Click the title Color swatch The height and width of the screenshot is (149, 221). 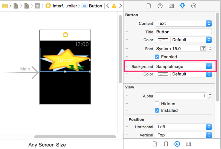pyautogui.click(x=163, y=40)
